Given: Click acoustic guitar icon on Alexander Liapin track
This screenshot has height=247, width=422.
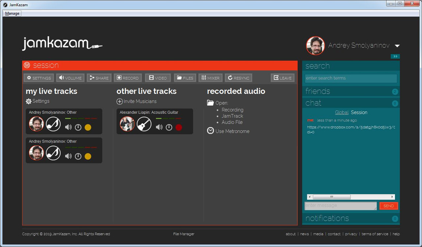Looking at the screenshot, I should 144,124.
